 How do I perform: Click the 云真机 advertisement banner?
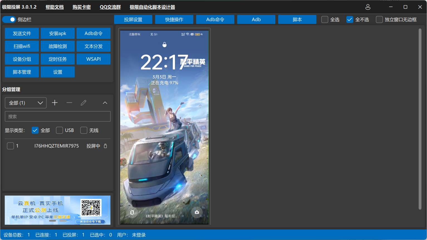(58, 210)
